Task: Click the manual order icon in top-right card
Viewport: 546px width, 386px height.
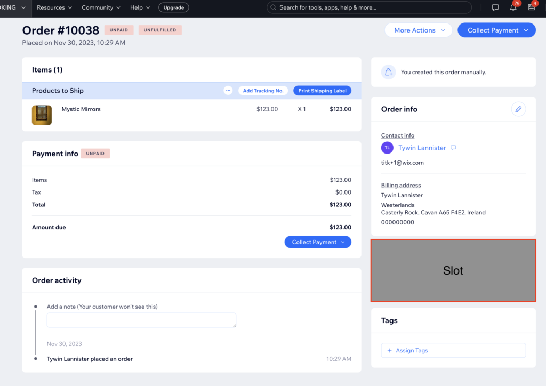Action: [x=388, y=72]
